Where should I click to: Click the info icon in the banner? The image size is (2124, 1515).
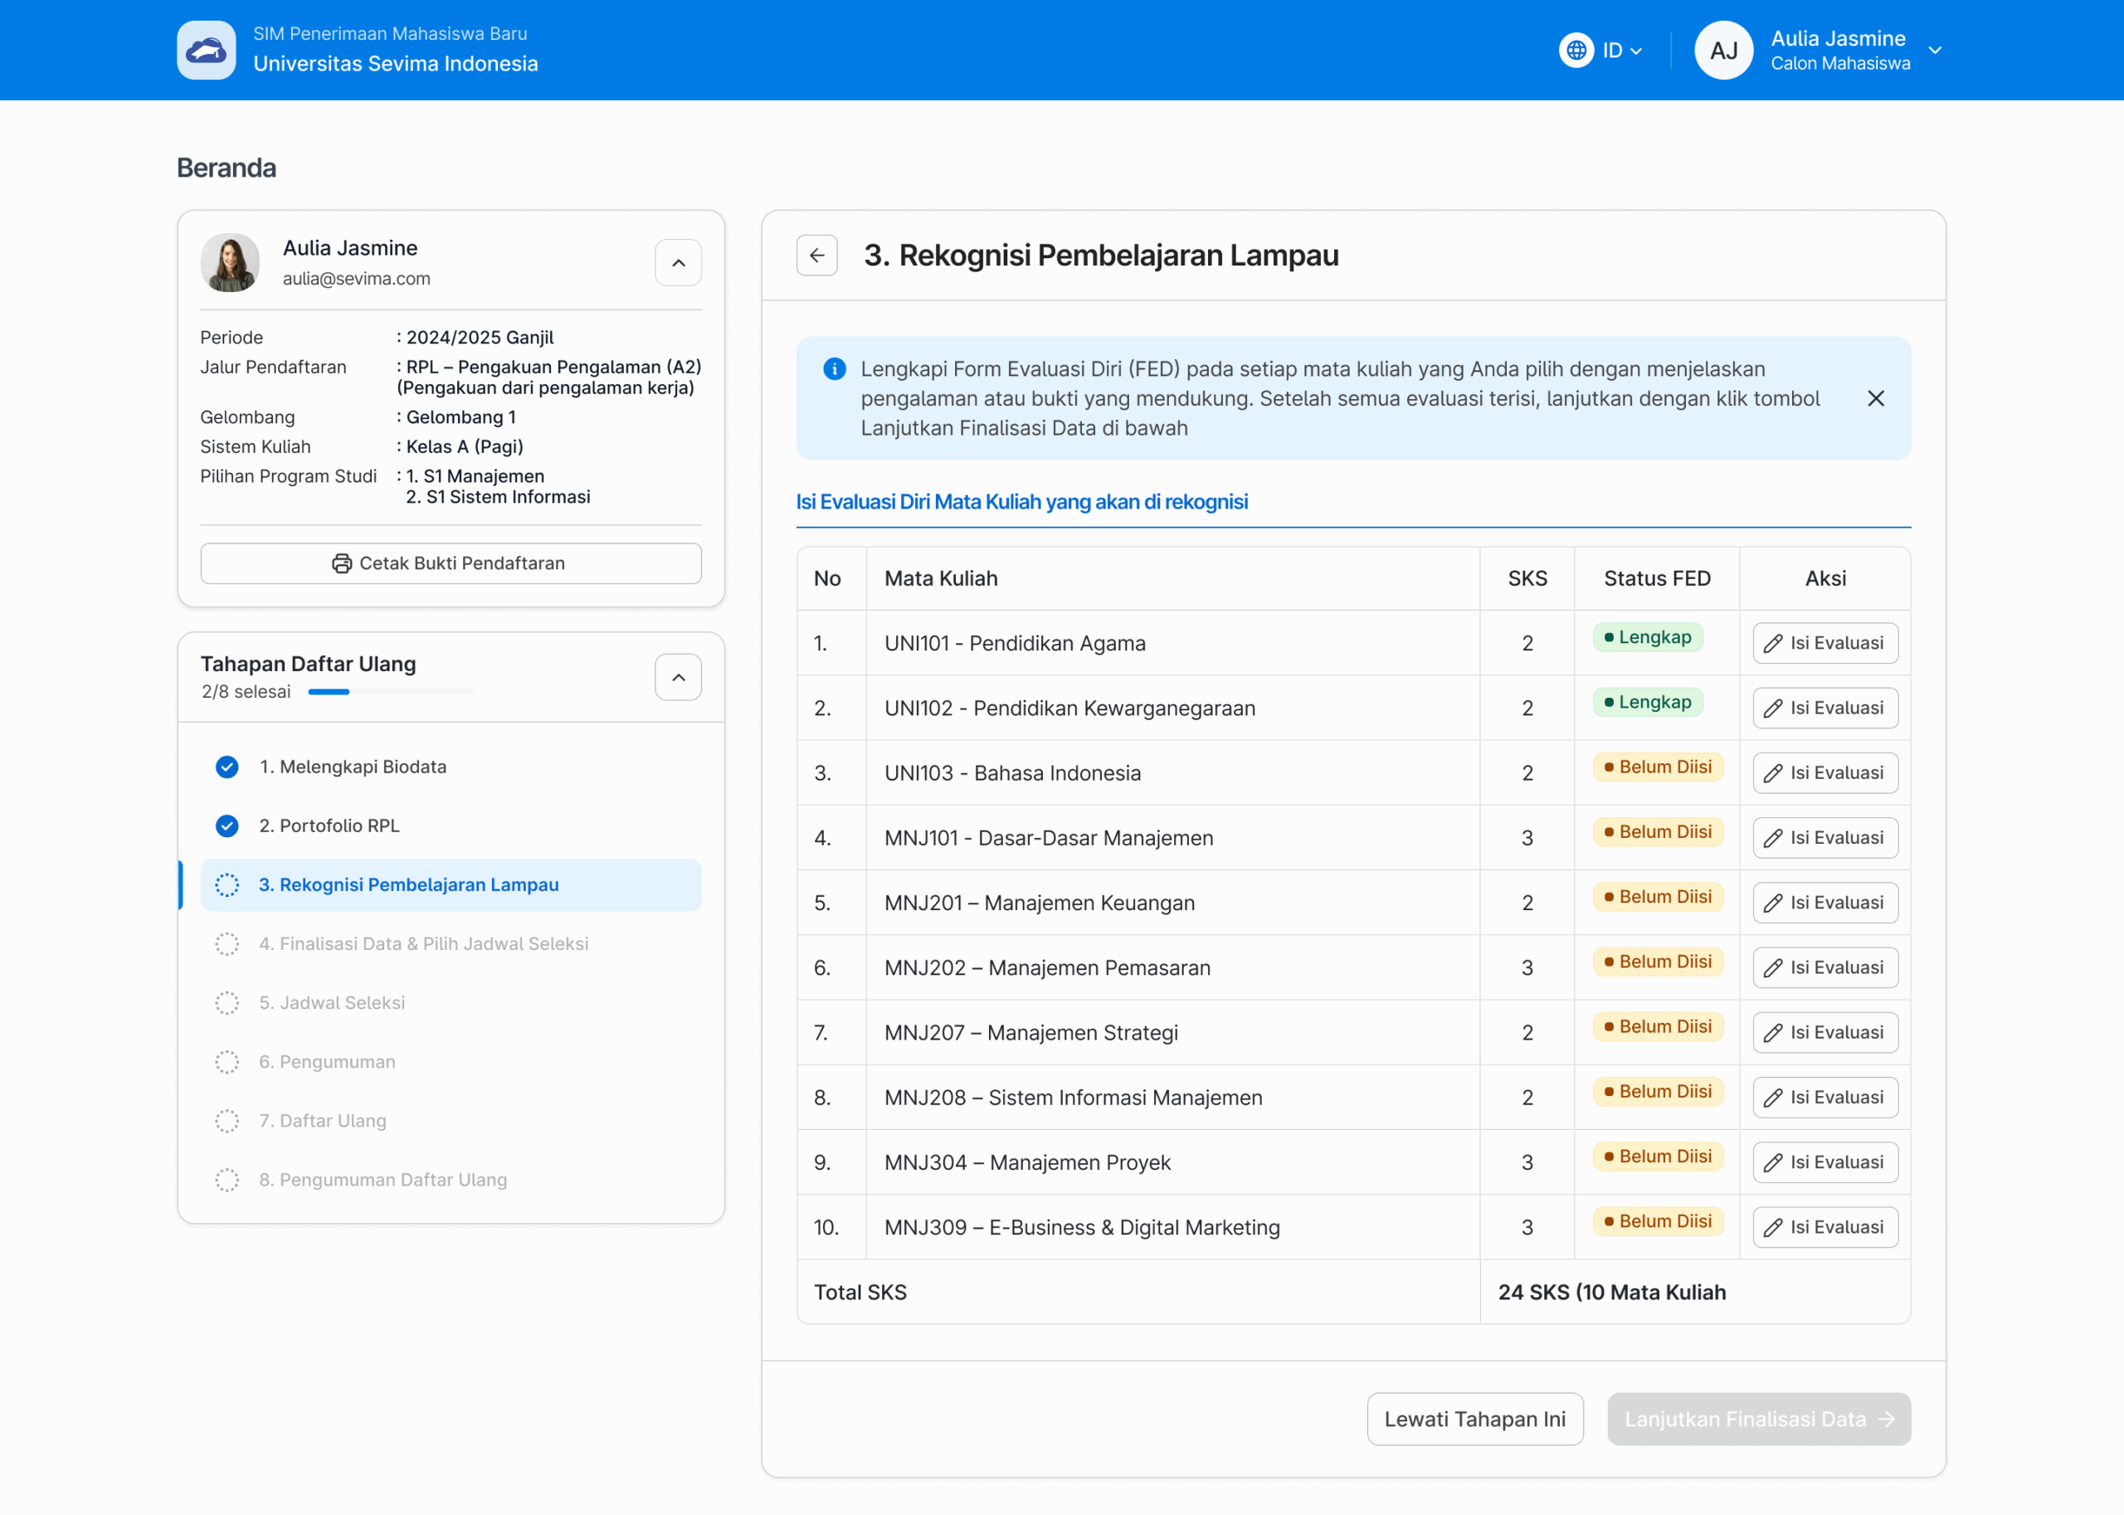tap(834, 369)
